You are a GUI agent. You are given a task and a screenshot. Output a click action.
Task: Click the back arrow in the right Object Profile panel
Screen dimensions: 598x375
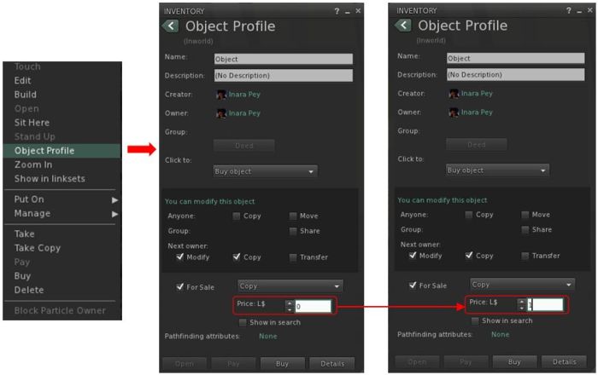403,26
